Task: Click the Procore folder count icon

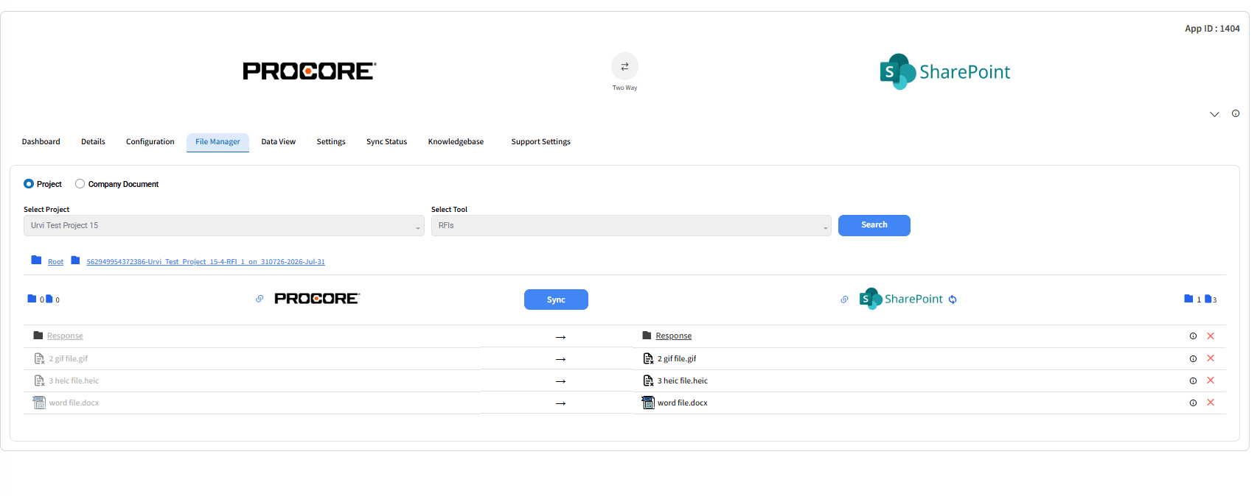Action: click(32, 299)
